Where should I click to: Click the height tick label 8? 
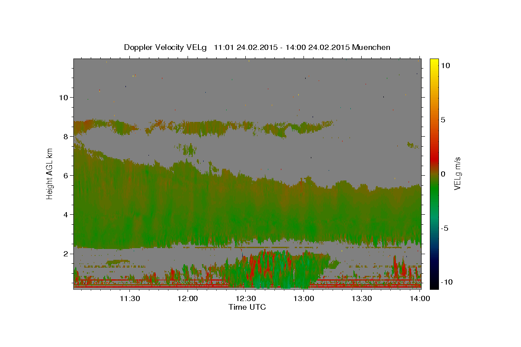pyautogui.click(x=66, y=136)
